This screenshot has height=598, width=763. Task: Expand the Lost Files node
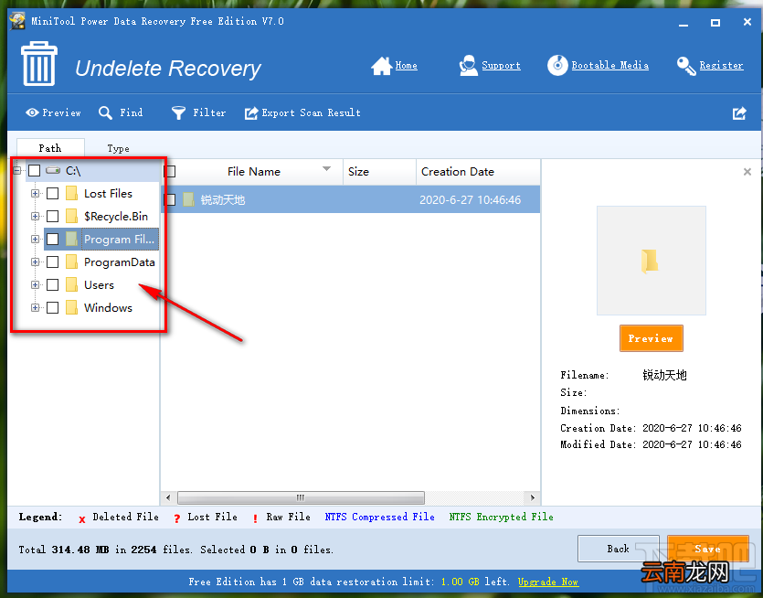click(x=35, y=193)
